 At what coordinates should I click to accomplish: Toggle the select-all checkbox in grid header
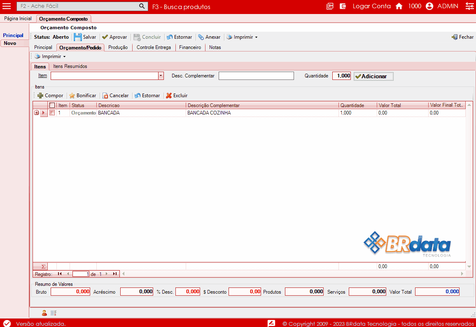pos(52,105)
